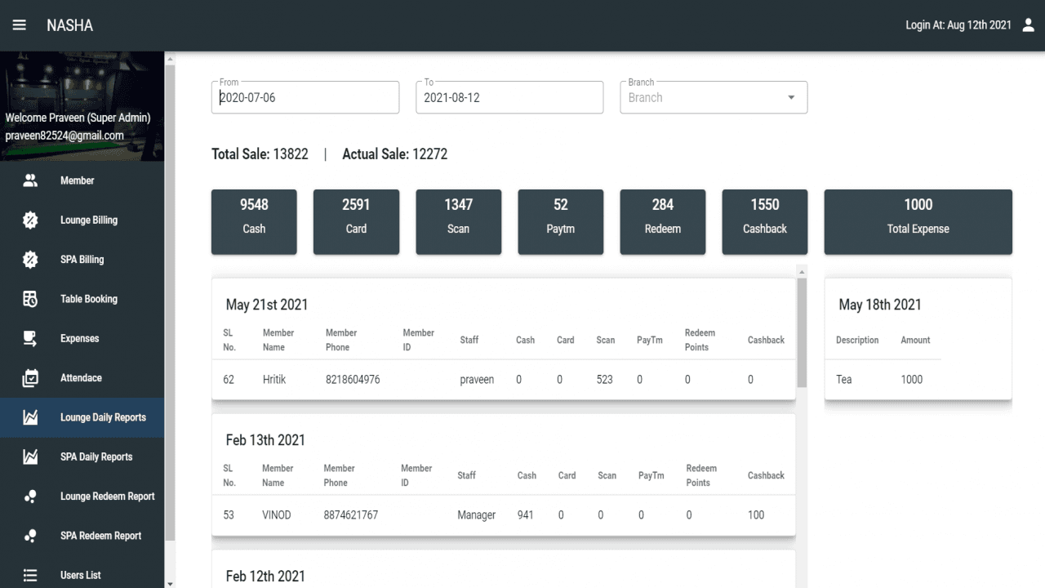Click the Actual Sale: 12272 text
Viewport: 1045px width, 588px height.
pos(395,154)
